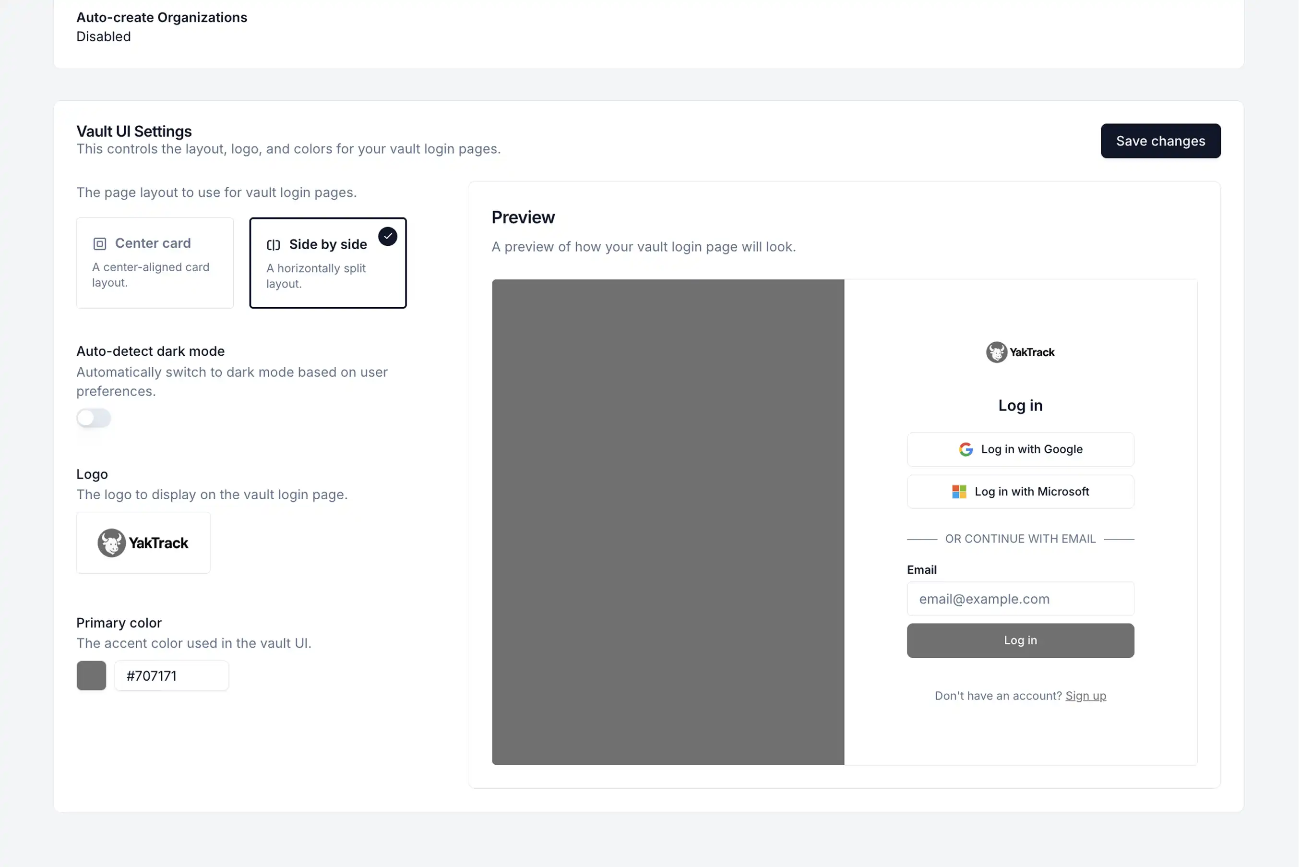Click the selected checkmark on Side by side

tap(387, 236)
